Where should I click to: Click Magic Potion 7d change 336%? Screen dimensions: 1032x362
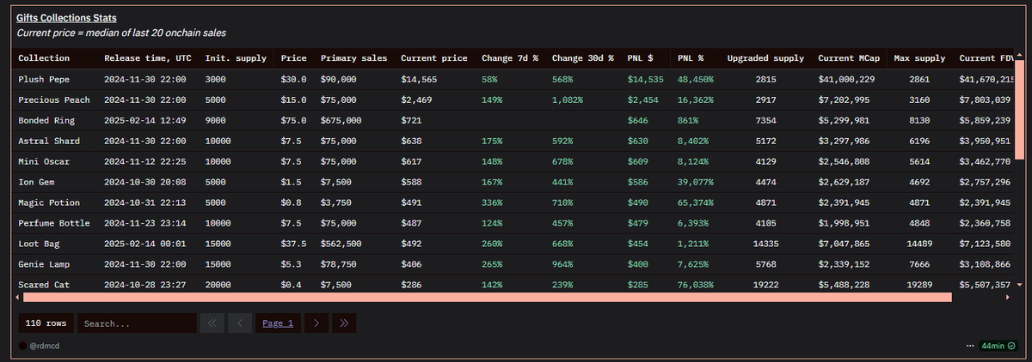(492, 202)
